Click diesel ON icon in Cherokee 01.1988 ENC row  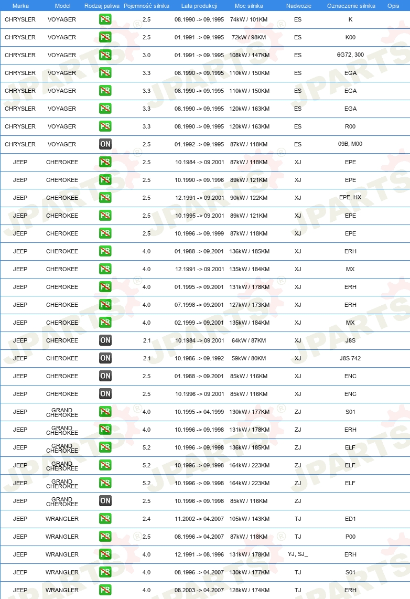[105, 376]
